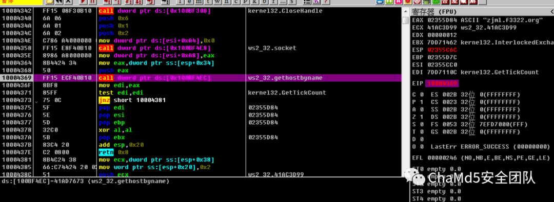Click the kernel32.CloseHandle comment
This screenshot has height=202, width=554.
286,11
